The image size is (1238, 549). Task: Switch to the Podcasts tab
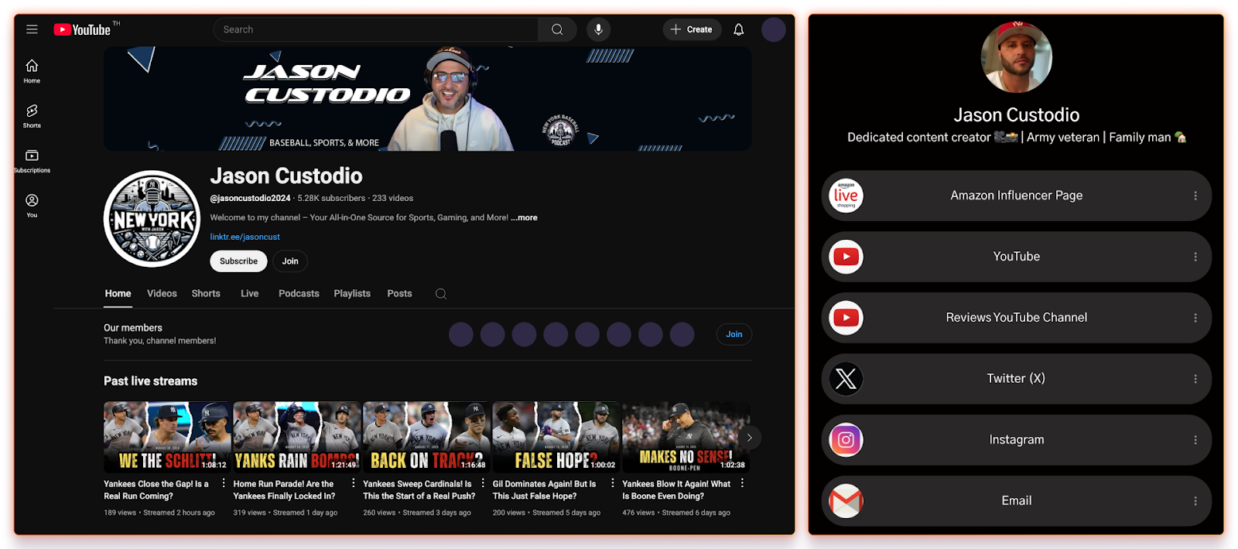click(299, 294)
